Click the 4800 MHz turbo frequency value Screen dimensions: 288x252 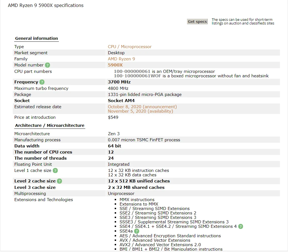click(118, 88)
